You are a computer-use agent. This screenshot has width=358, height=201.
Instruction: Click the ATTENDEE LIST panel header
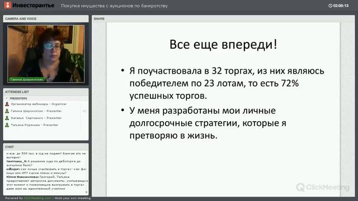click(x=46, y=92)
